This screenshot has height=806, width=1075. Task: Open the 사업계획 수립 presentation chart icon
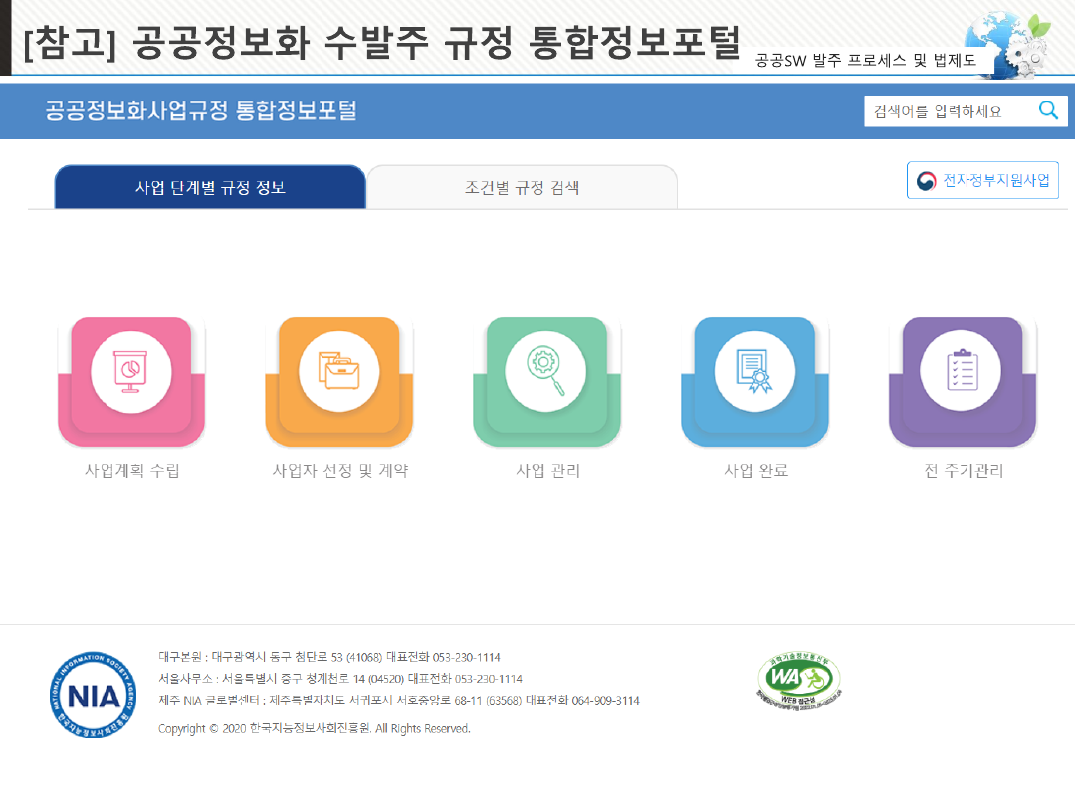point(131,370)
